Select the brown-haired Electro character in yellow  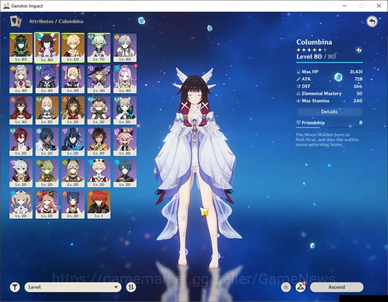[x=99, y=142]
